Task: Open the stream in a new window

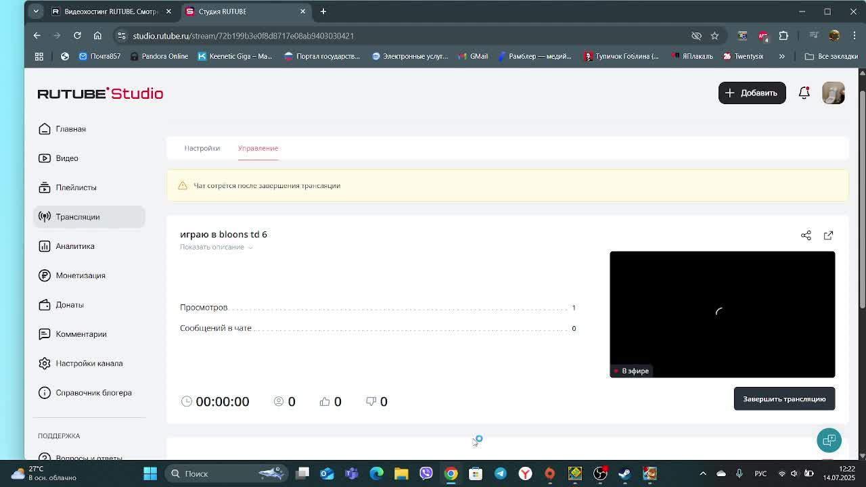Action: click(828, 235)
